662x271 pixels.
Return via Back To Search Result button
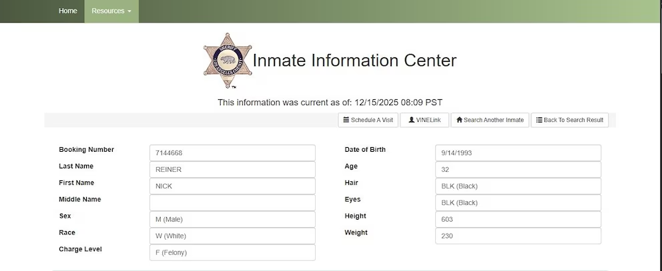click(x=569, y=120)
